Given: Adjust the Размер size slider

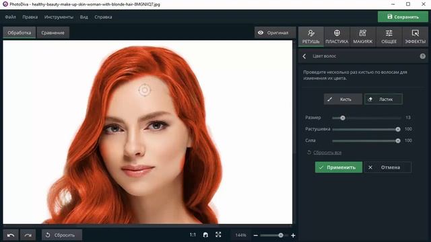Looking at the screenshot, I should [366, 118].
